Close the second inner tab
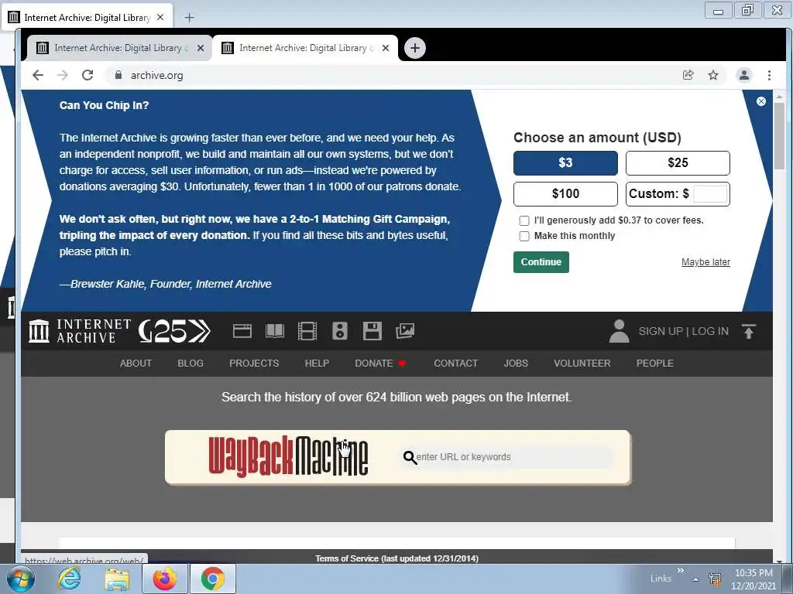The width and height of the screenshot is (793, 594). tap(386, 48)
